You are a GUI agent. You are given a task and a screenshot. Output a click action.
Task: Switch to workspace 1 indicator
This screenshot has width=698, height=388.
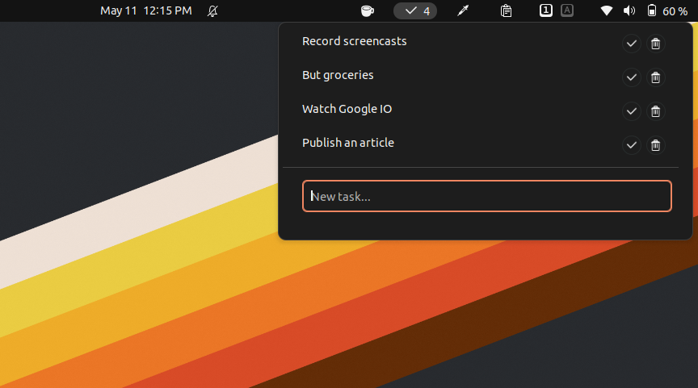point(546,10)
